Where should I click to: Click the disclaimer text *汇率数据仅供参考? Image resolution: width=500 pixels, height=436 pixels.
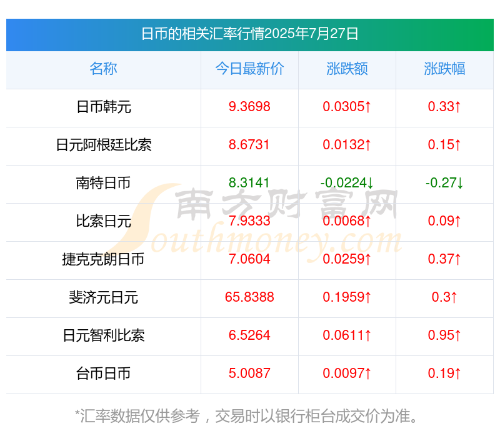(x=137, y=416)
